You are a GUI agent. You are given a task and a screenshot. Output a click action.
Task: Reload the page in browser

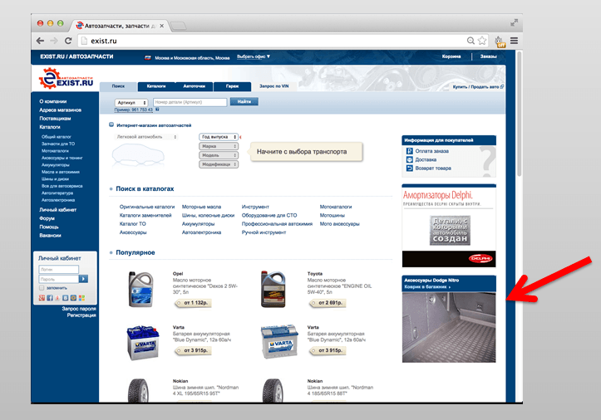[x=69, y=41]
